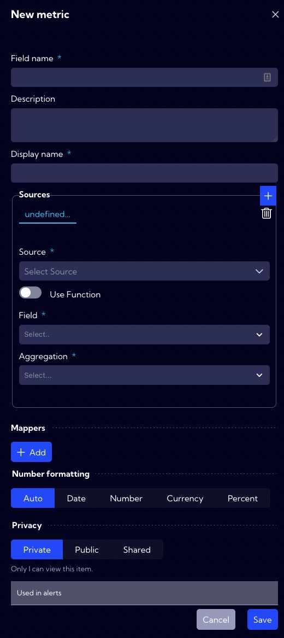The image size is (284, 638).
Task: Click the plus icon on Add mapper
Action: pos(21,452)
